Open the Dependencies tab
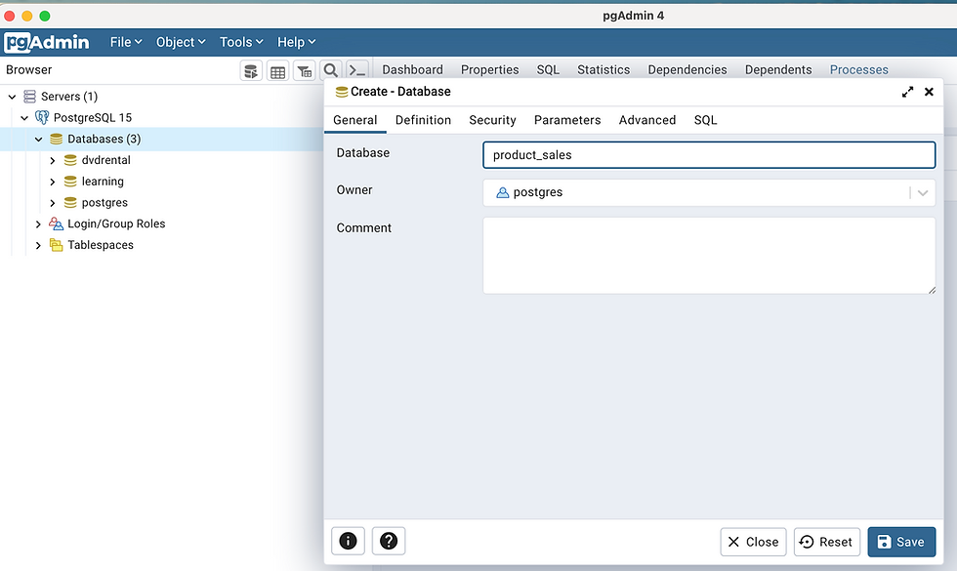This screenshot has width=957, height=571. pos(687,70)
